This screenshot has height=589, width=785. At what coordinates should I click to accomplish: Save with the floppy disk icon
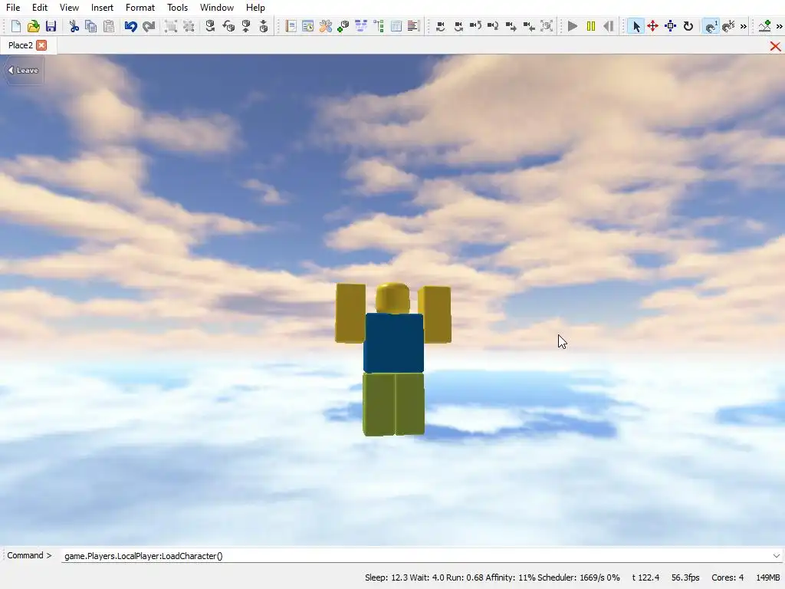(51, 27)
